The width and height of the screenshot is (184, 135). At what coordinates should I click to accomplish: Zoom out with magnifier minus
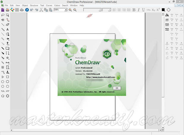pyautogui.click(x=75, y=10)
